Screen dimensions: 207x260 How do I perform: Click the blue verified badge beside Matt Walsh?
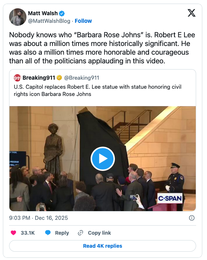(62, 13)
